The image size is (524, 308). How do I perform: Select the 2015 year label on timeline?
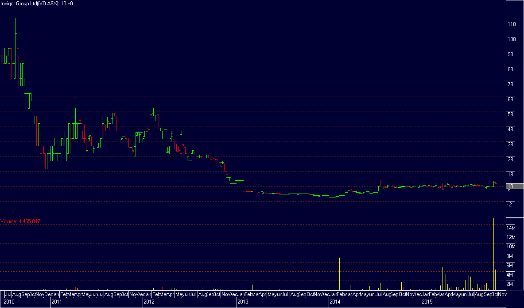(427, 302)
